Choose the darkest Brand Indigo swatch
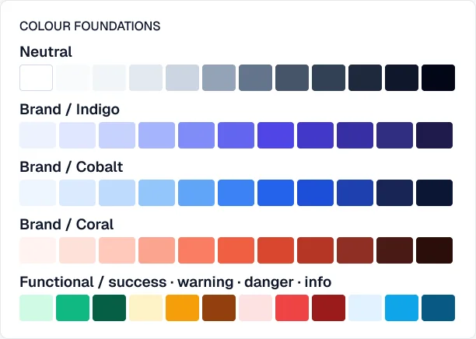 click(x=435, y=135)
